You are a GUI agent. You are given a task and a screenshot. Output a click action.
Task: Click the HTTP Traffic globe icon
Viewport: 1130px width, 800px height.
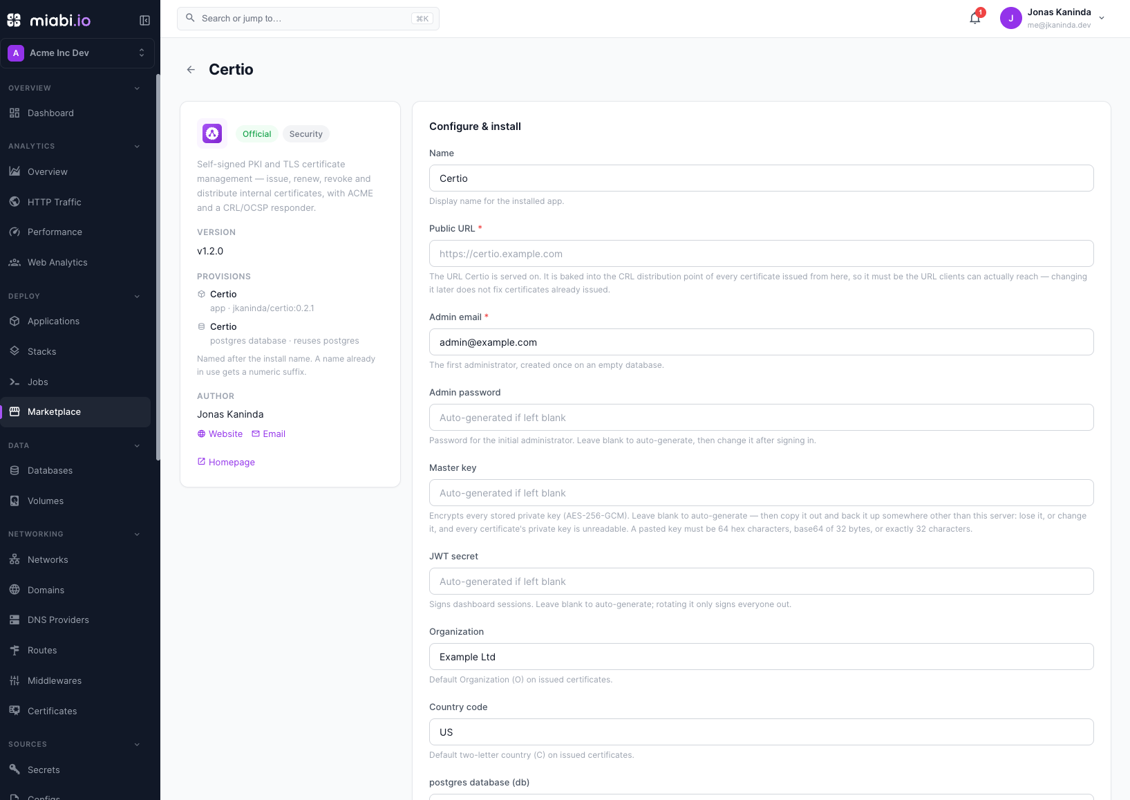15,202
